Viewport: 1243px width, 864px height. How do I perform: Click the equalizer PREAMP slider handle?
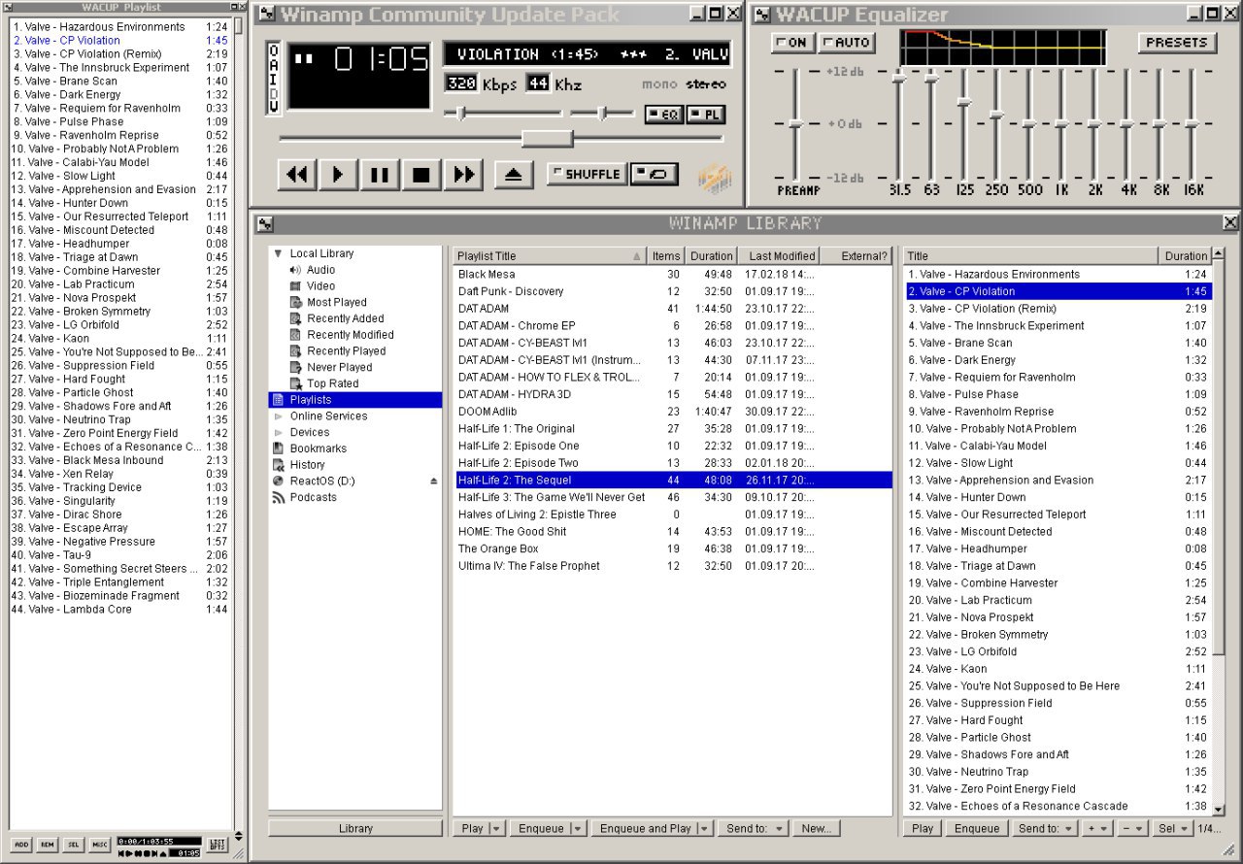point(795,124)
